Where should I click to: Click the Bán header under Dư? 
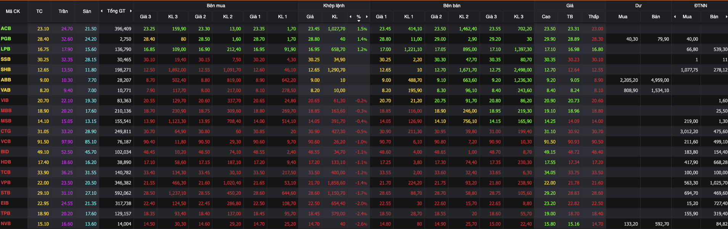[656, 17]
